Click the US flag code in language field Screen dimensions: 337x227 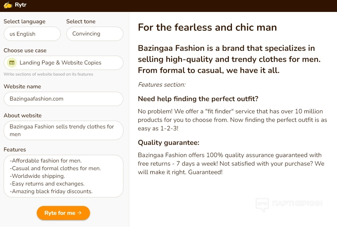point(12,34)
